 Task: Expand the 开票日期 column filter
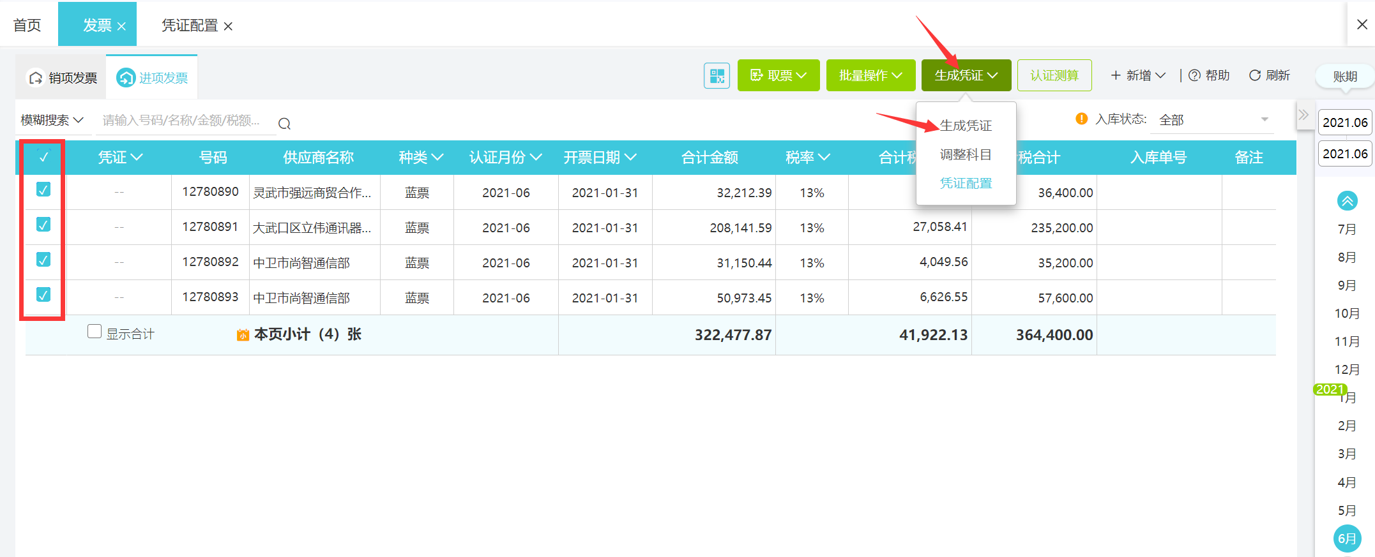pyautogui.click(x=630, y=157)
